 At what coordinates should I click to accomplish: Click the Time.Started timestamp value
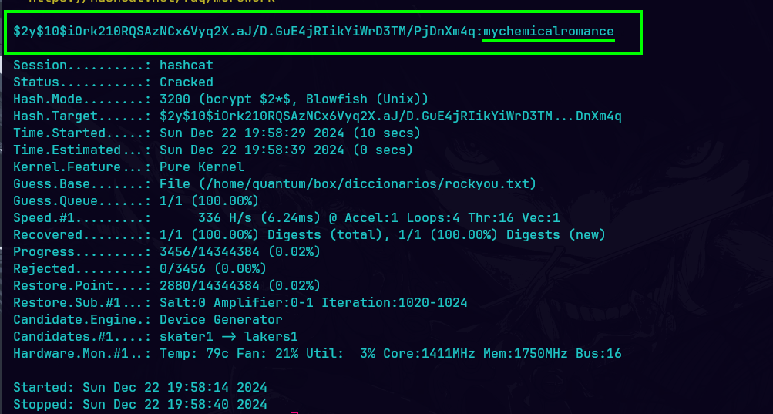point(290,133)
